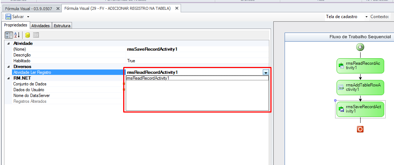Collapse the Atividade category
This screenshot has height=165, width=394.
tap(9, 43)
